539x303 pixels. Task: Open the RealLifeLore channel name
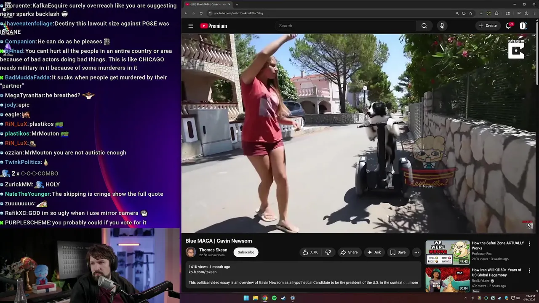pyautogui.click(x=480, y=281)
